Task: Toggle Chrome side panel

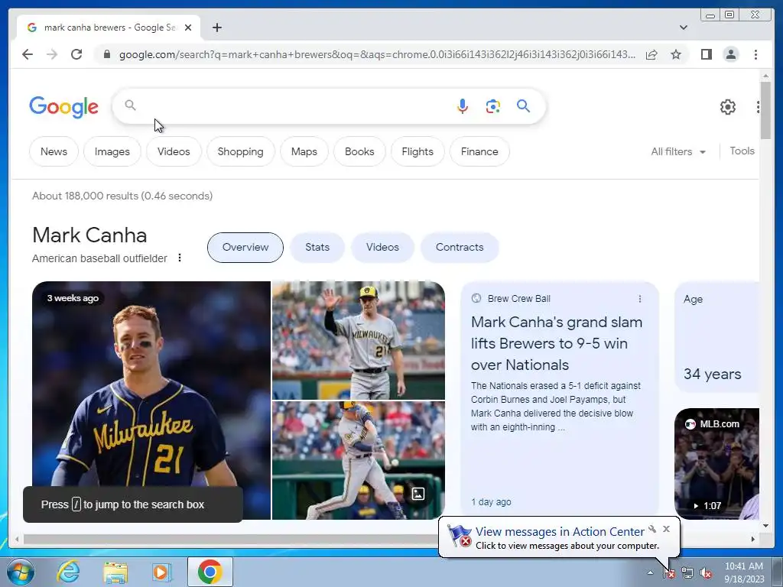Action: point(706,54)
